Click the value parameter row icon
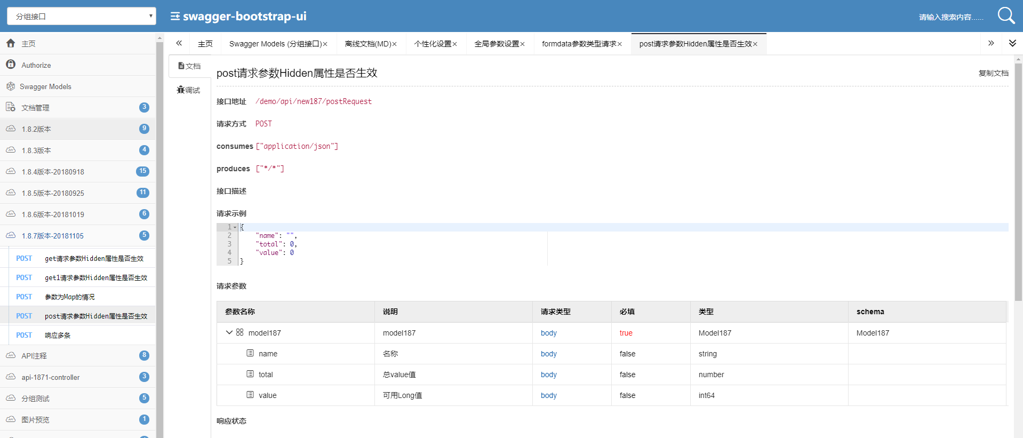1023x438 pixels. (x=250, y=395)
